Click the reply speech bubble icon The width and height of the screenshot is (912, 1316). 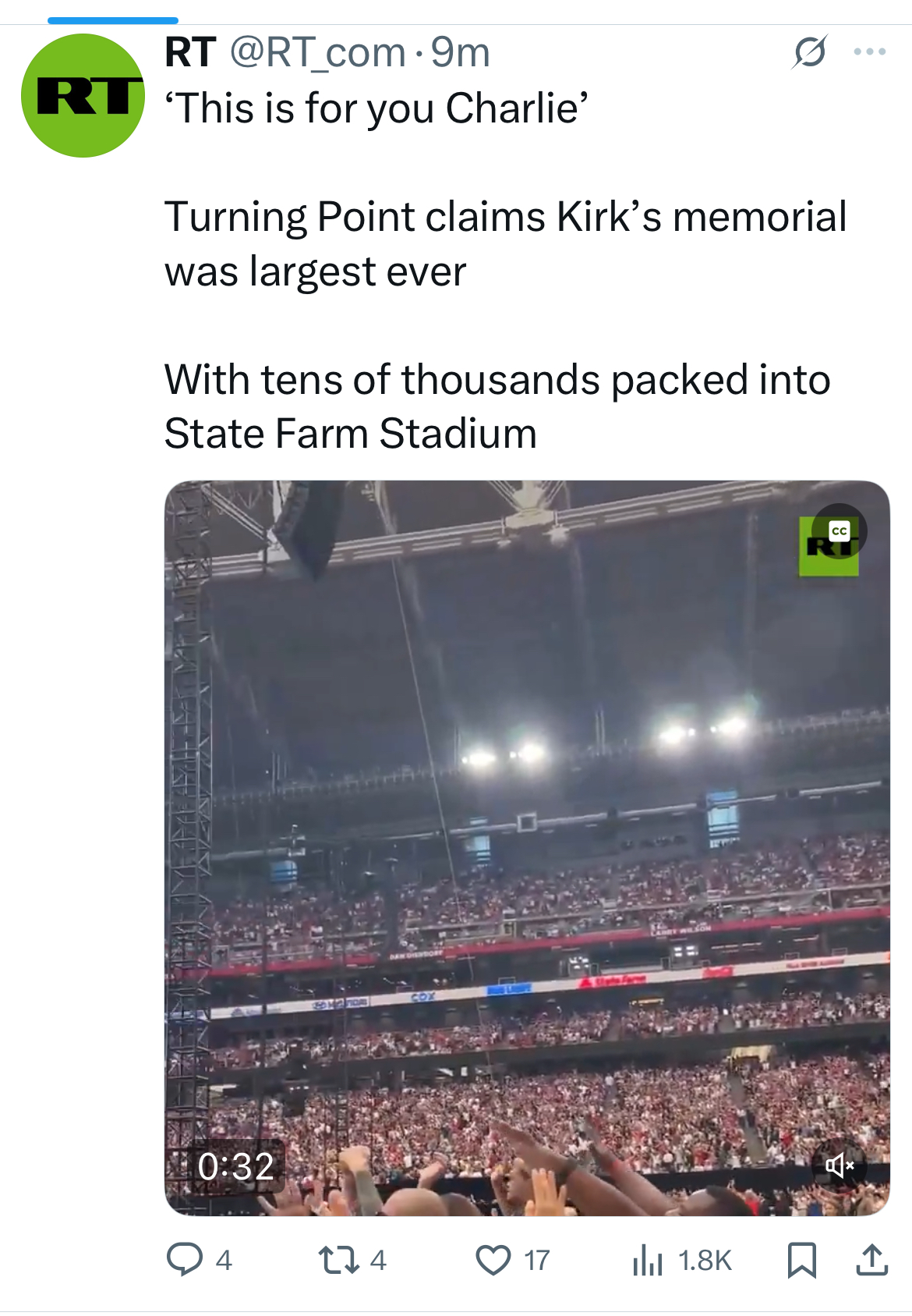[x=185, y=1259]
